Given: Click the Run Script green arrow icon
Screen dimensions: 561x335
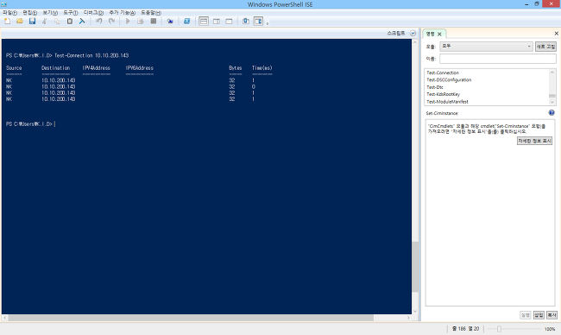Looking at the screenshot, I should point(128,21).
